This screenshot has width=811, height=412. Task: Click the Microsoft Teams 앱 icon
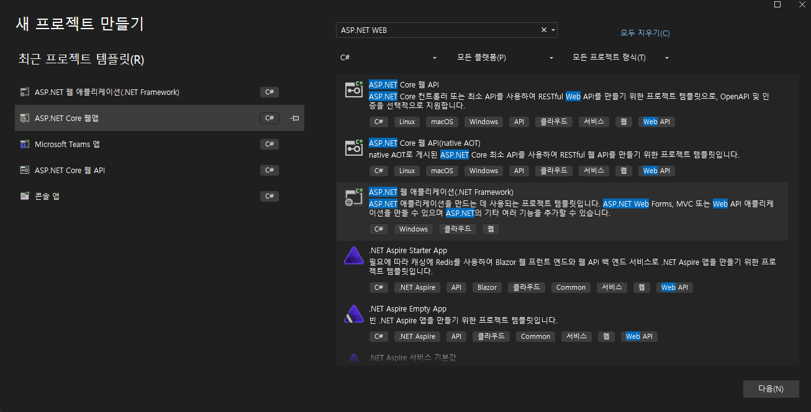pyautogui.click(x=25, y=144)
